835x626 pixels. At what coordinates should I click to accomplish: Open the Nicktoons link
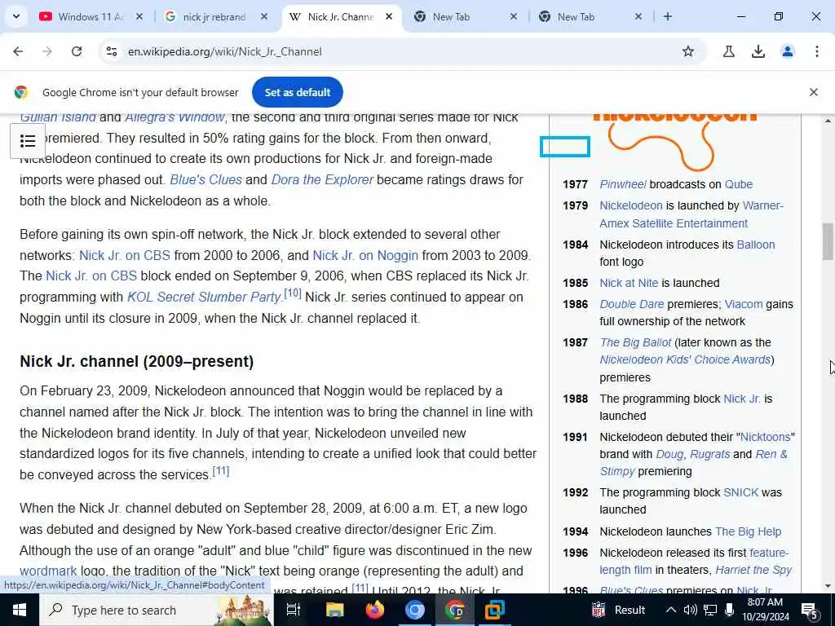coord(765,437)
